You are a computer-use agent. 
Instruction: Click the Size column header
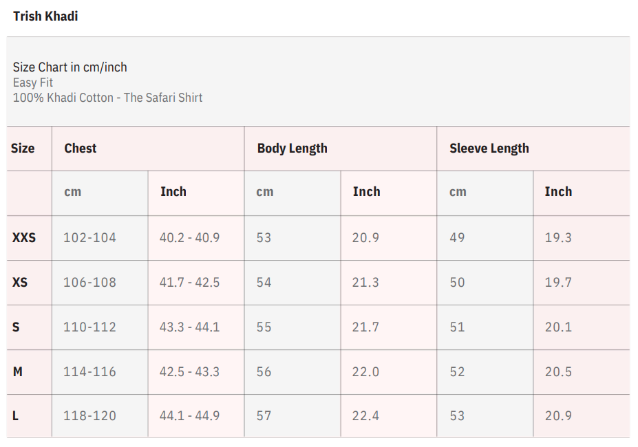[23, 148]
